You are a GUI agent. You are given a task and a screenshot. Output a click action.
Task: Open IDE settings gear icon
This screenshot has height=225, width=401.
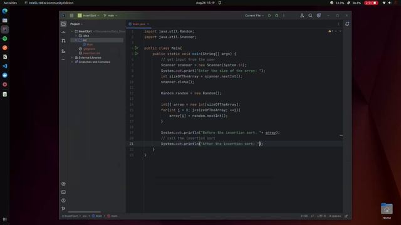[x=319, y=16]
